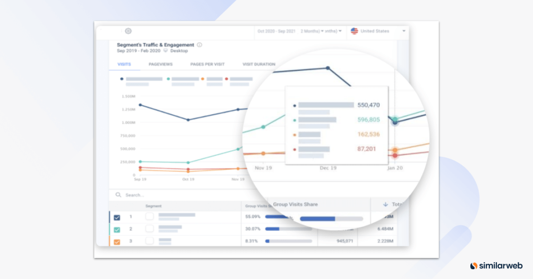Select the dark blue data point on Dec 19
Screen dimensions: 533x279
click(328, 68)
